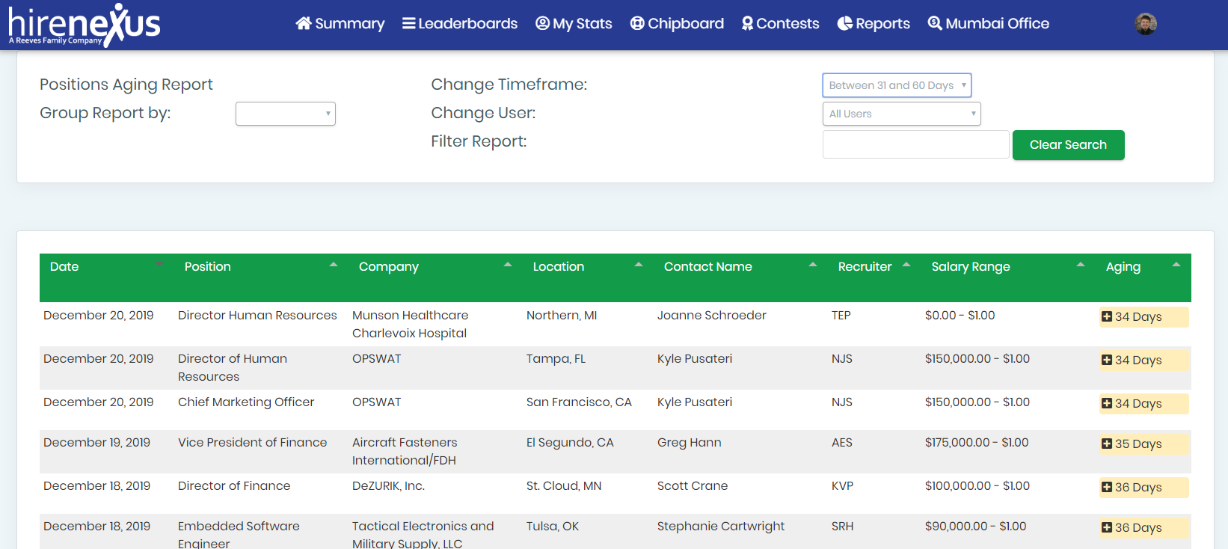Click the Date column header
Viewport: 1228px width, 549px height.
click(x=107, y=277)
